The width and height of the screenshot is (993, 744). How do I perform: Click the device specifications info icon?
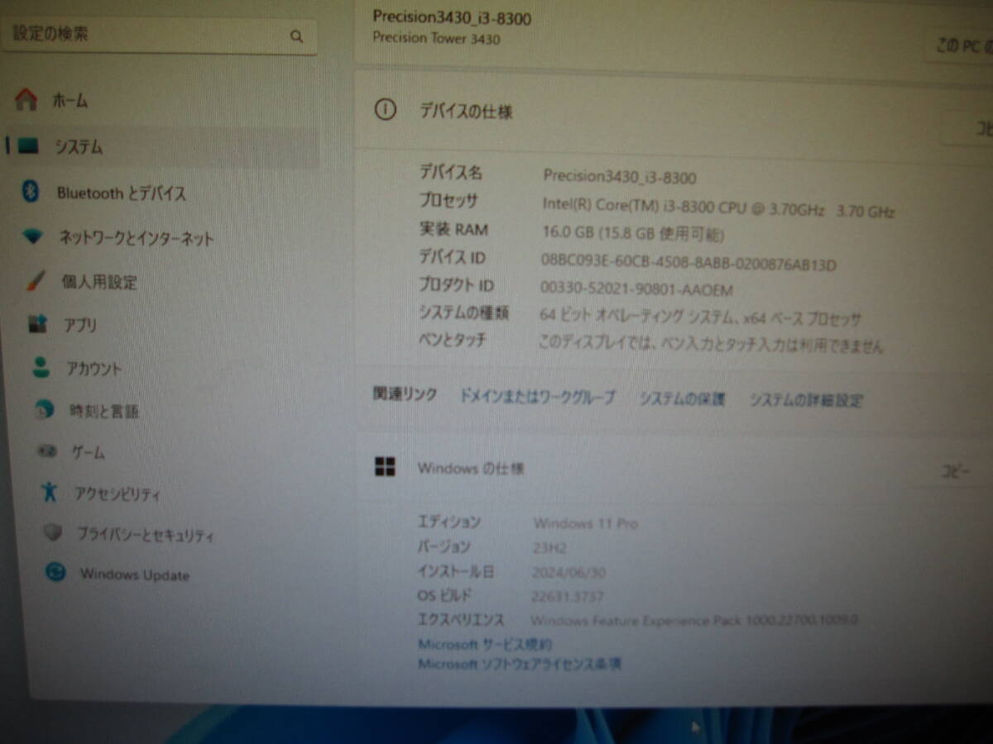(x=385, y=109)
